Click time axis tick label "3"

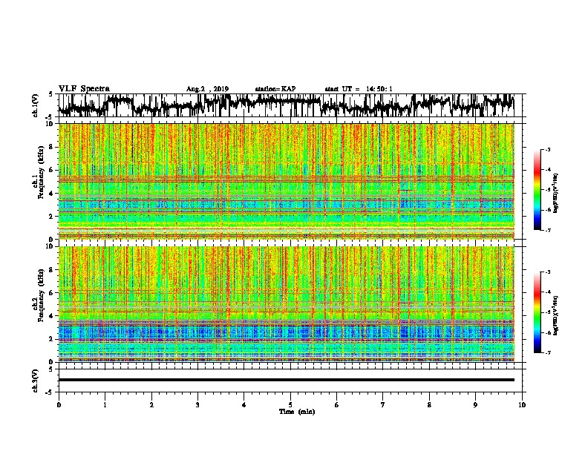point(197,405)
